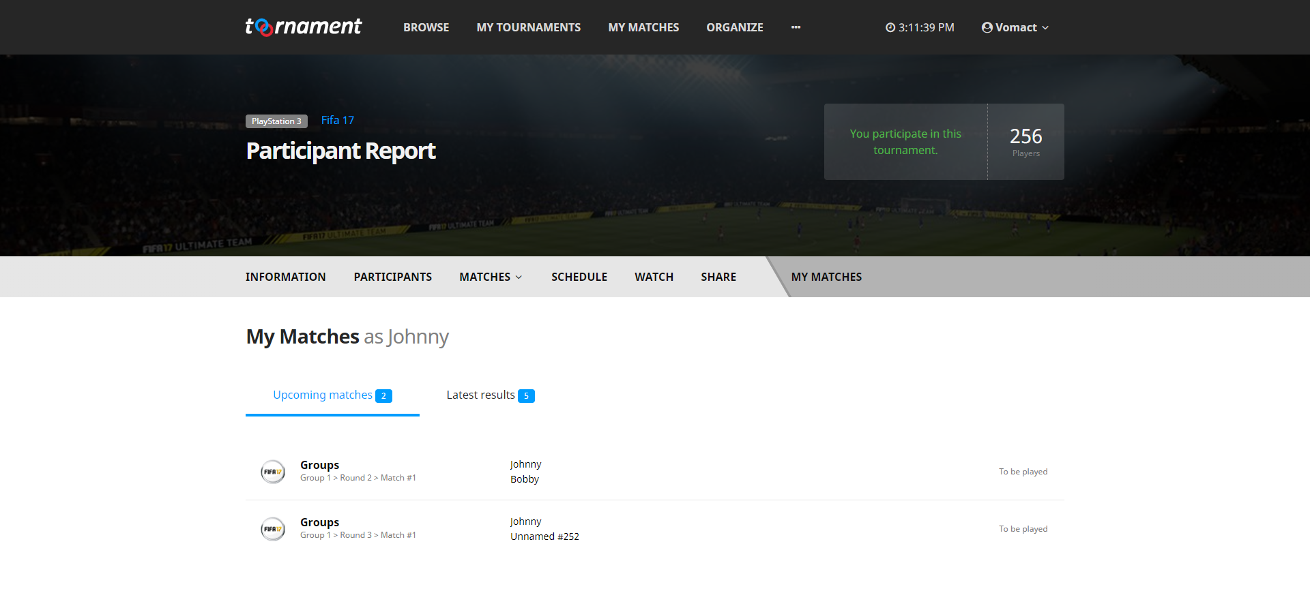1310x606 pixels.
Task: Switch to the Participants tab
Action: 393,277
